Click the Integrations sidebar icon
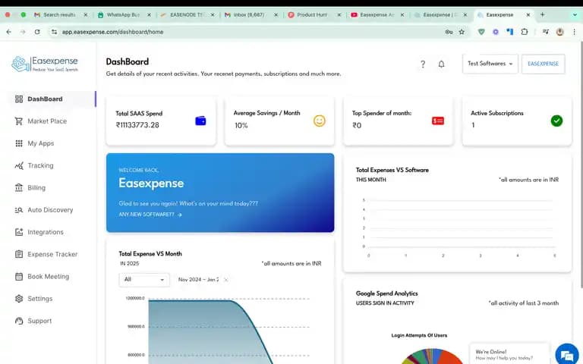 pyautogui.click(x=19, y=232)
